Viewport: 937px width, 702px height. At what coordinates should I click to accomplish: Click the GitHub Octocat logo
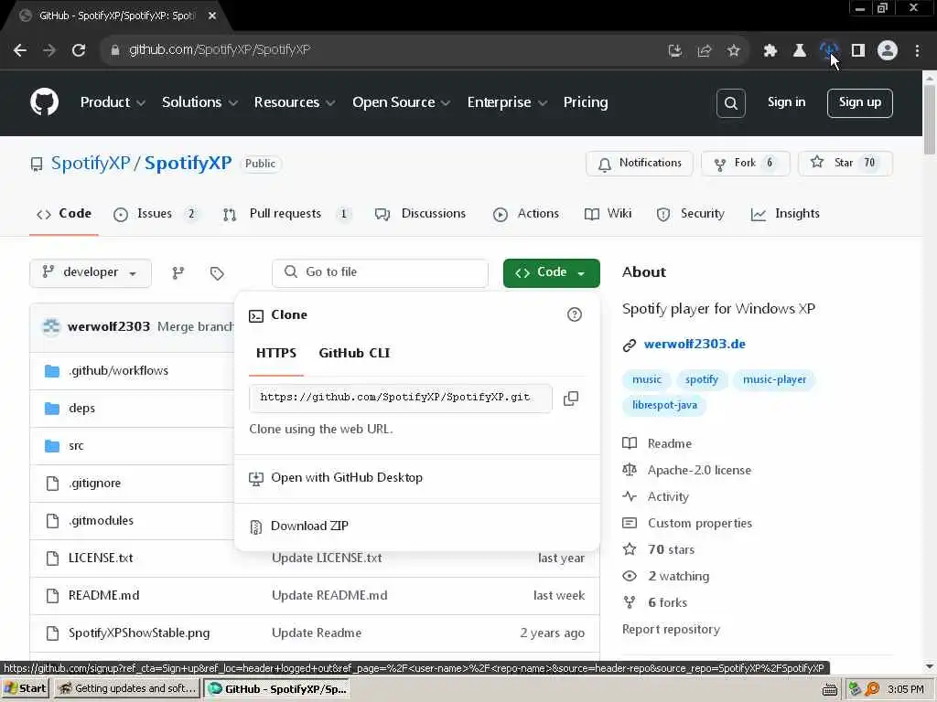click(x=44, y=102)
